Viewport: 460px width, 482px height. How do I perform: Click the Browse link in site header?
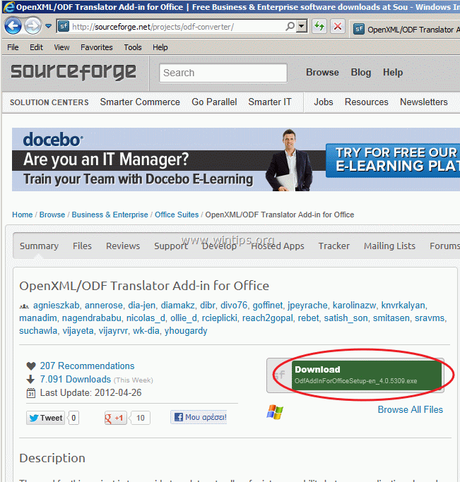(x=322, y=72)
